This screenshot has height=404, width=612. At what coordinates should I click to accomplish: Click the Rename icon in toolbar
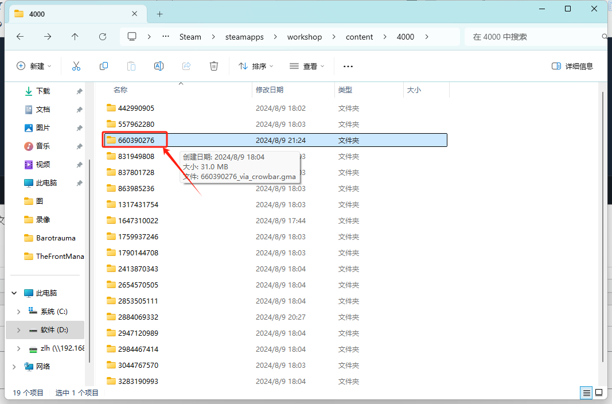[159, 66]
